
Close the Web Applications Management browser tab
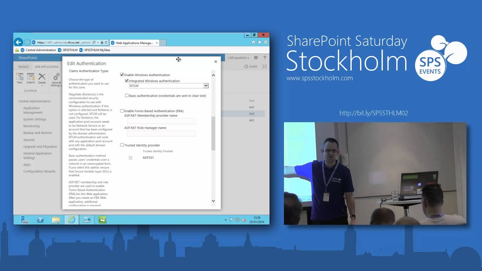coord(157,43)
